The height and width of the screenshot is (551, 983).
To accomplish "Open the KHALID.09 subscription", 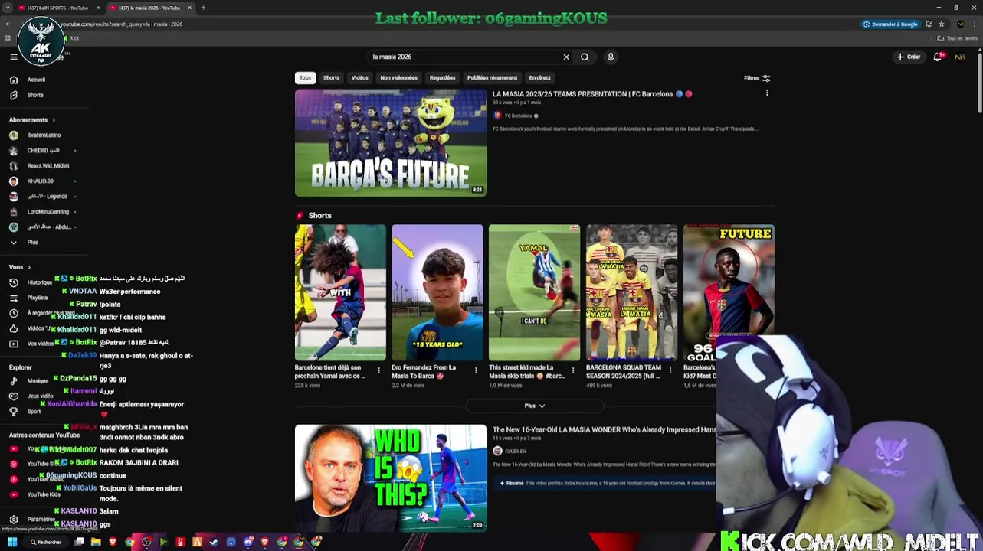I will [x=40, y=181].
